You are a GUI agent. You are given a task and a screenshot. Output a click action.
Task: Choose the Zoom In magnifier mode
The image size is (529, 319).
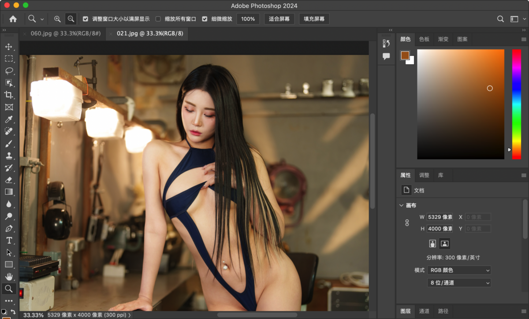point(57,19)
